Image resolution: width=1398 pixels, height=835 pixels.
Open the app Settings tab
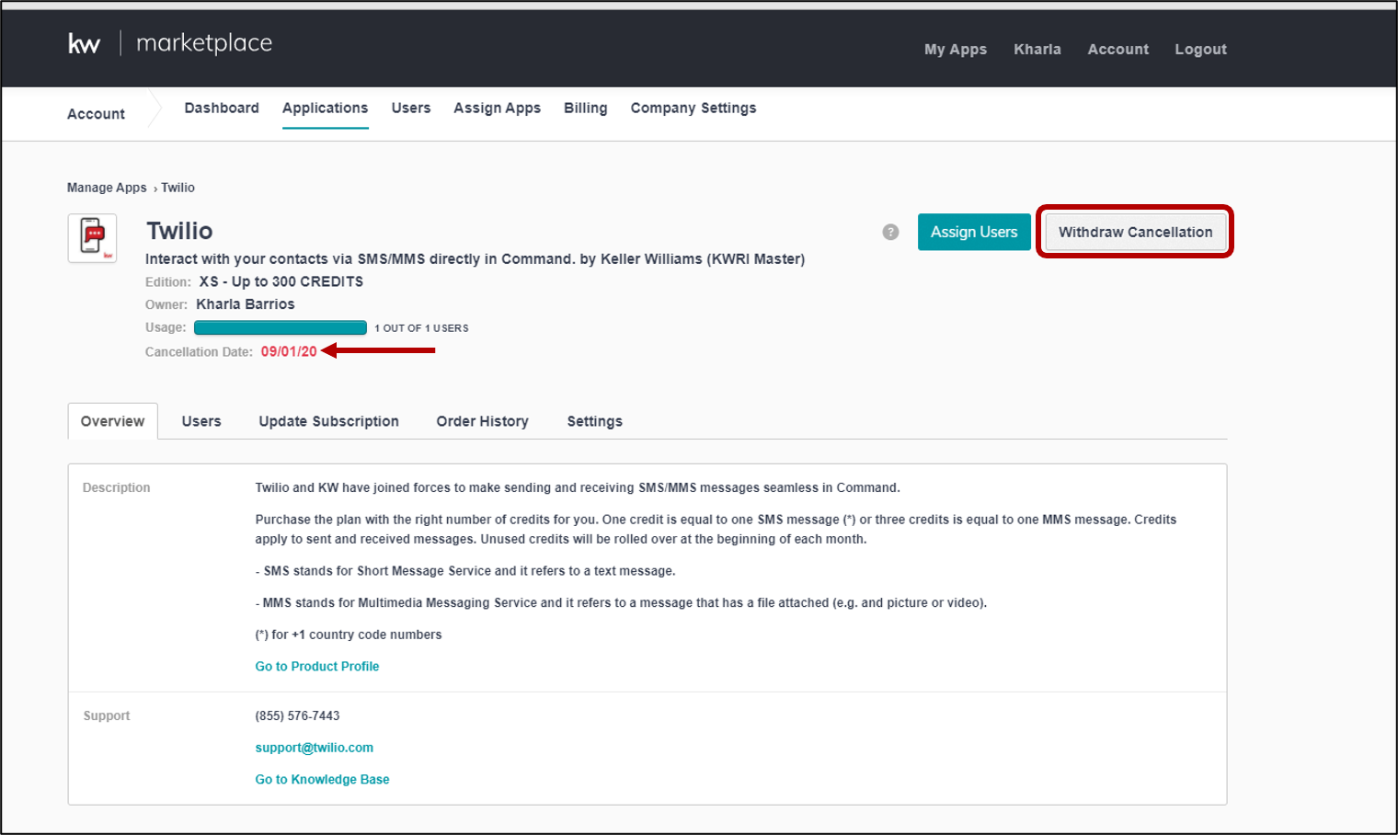click(594, 421)
